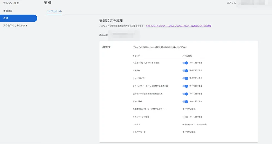Open 不承認広告とポリシーに関するアラート すべて受け取る setting
Viewport: 272px width, 144px height.
coord(189,109)
